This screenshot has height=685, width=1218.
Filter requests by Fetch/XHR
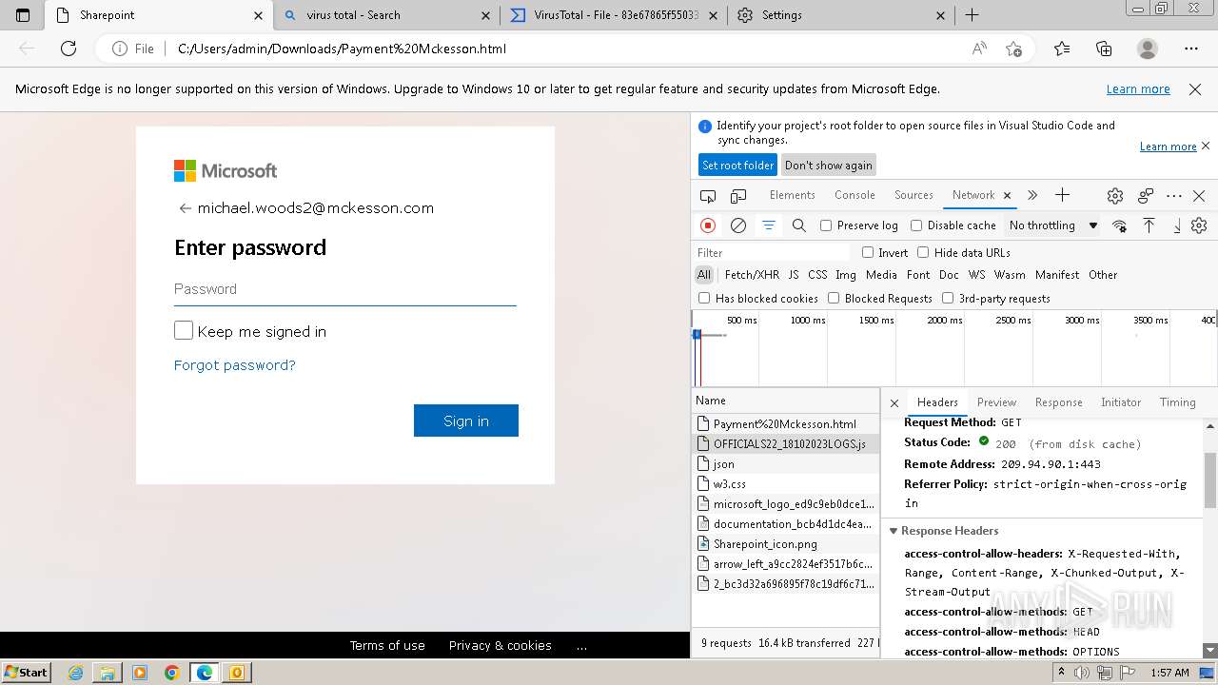click(752, 275)
